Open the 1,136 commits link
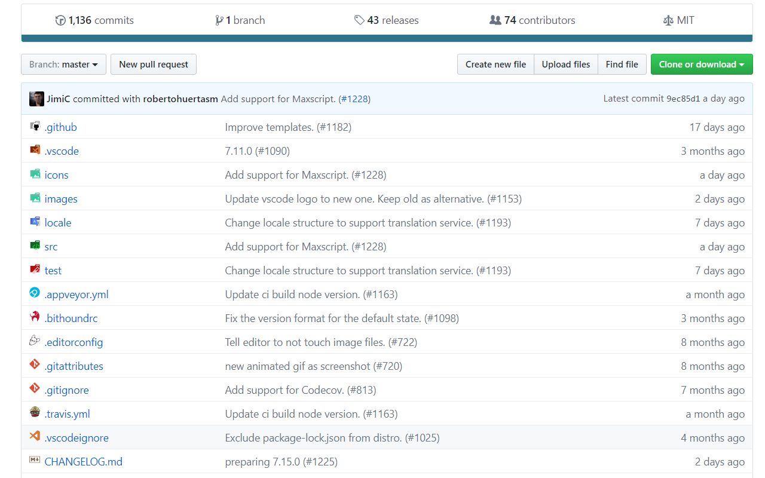 click(94, 20)
